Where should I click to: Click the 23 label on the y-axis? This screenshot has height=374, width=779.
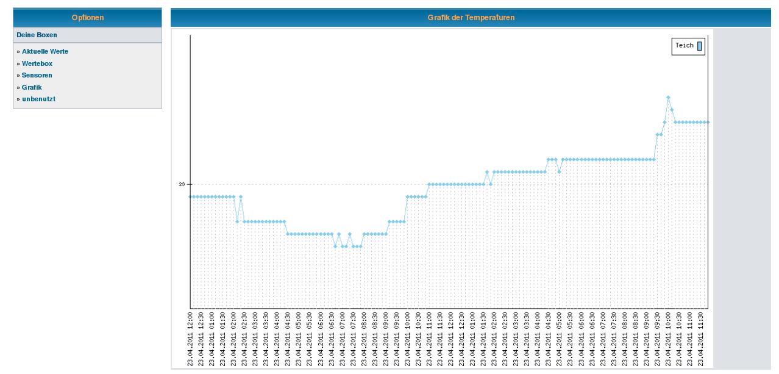[x=182, y=184]
